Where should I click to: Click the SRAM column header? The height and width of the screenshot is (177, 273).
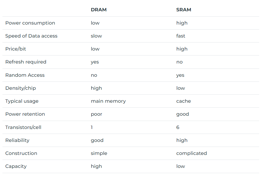184,10
